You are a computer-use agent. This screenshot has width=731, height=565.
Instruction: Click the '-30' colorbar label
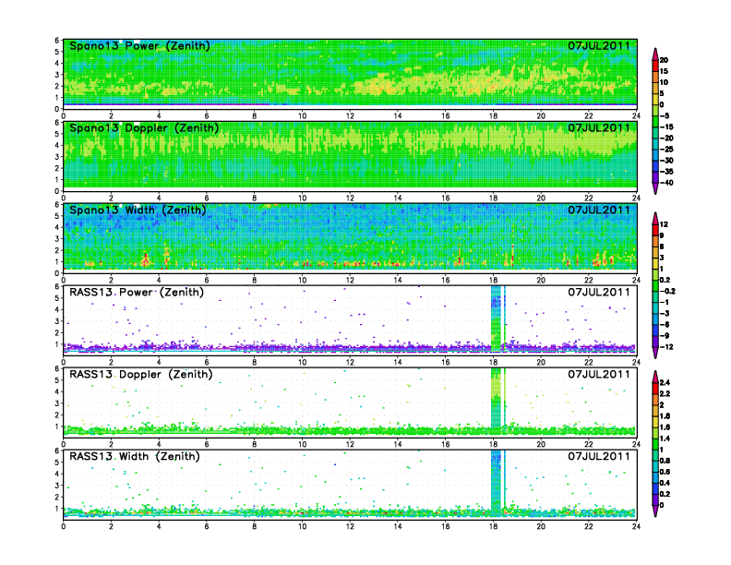[666, 161]
